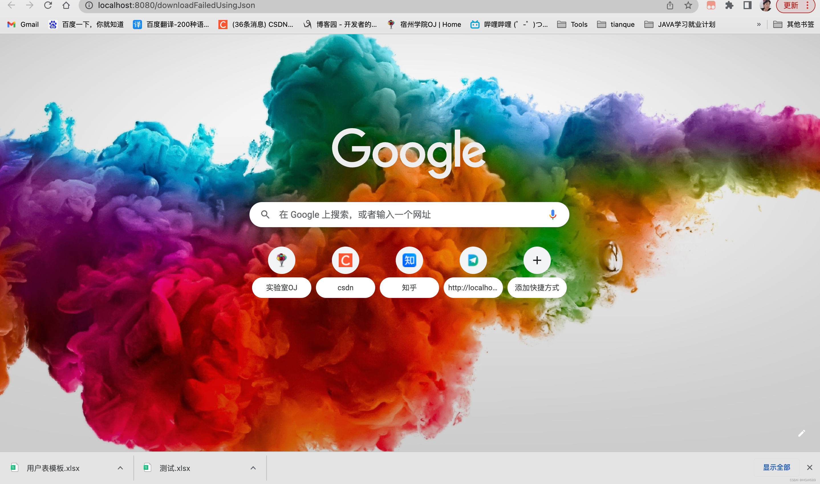Show hidden bookmarks with the » chevron

759,25
